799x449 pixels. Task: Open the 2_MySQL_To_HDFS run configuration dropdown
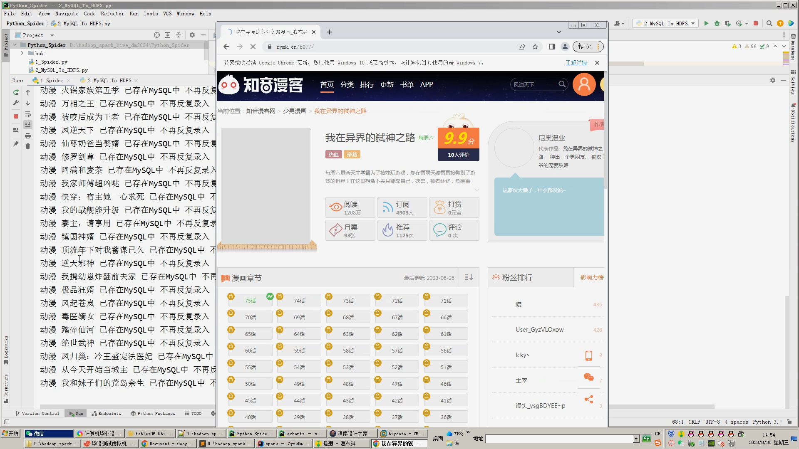click(x=693, y=24)
